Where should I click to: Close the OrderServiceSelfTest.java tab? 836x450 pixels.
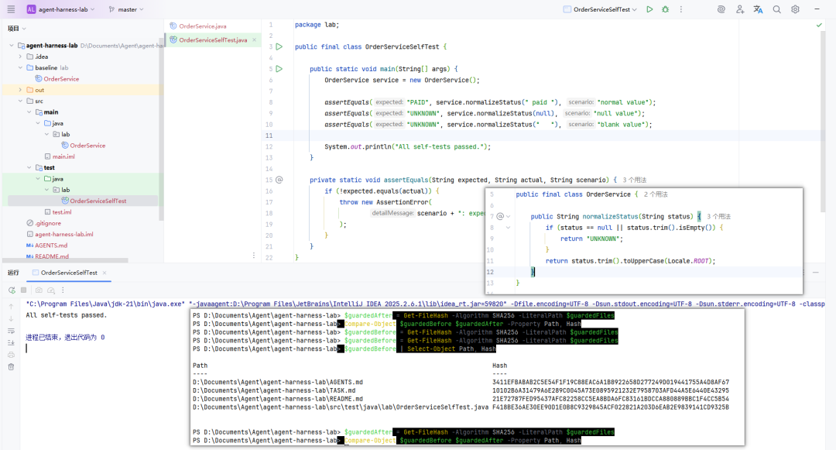[x=255, y=40]
